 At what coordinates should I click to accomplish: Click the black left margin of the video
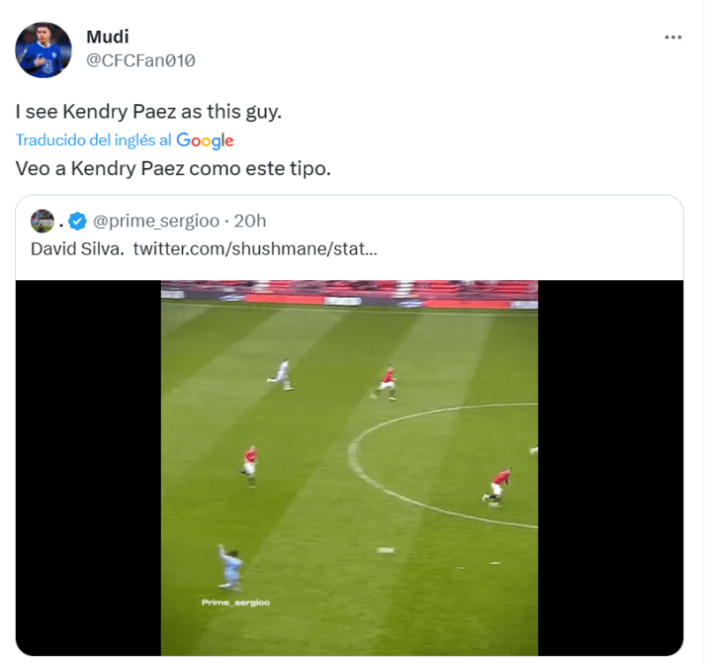[x=88, y=468]
